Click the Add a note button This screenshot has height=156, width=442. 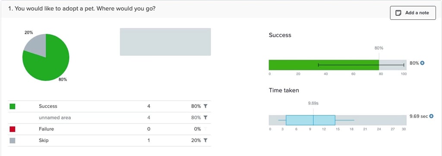tap(413, 13)
